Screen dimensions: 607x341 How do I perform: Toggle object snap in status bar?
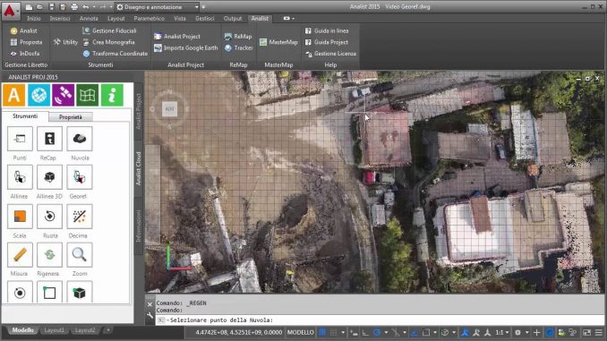(x=426, y=332)
